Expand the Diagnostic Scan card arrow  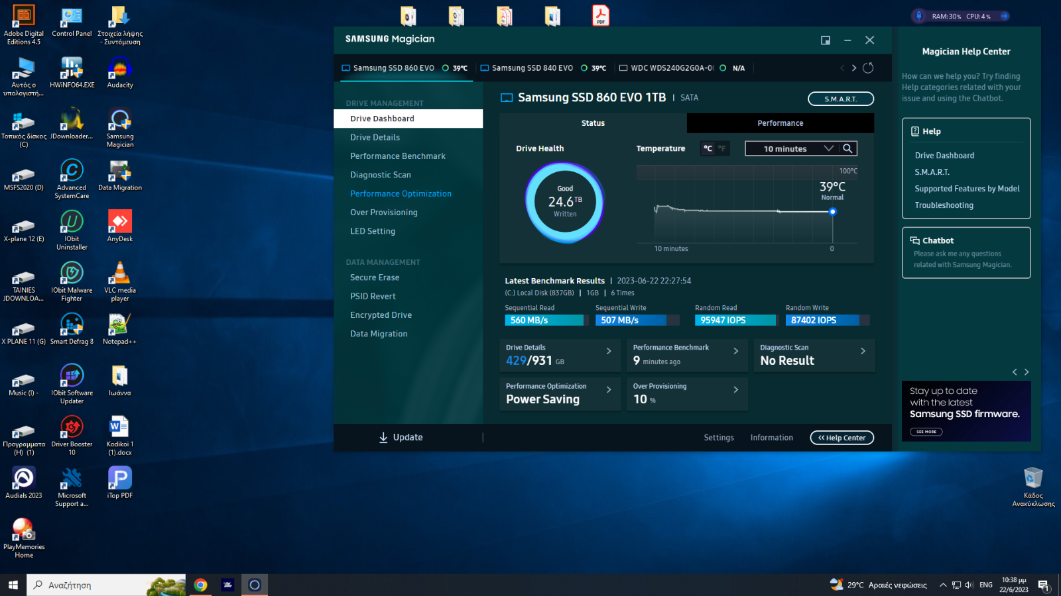pos(863,351)
